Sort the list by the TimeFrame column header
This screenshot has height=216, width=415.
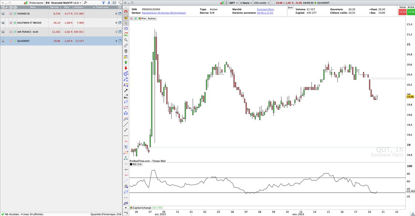point(102,7)
